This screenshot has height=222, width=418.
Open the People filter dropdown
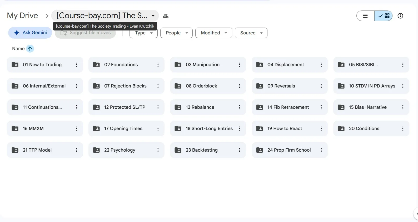tap(176, 33)
